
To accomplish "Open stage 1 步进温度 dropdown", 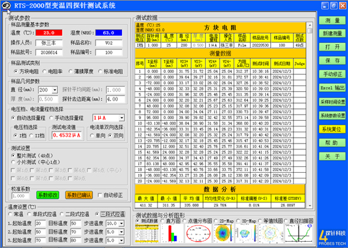I will 121,223.
